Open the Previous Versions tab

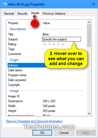(54, 14)
